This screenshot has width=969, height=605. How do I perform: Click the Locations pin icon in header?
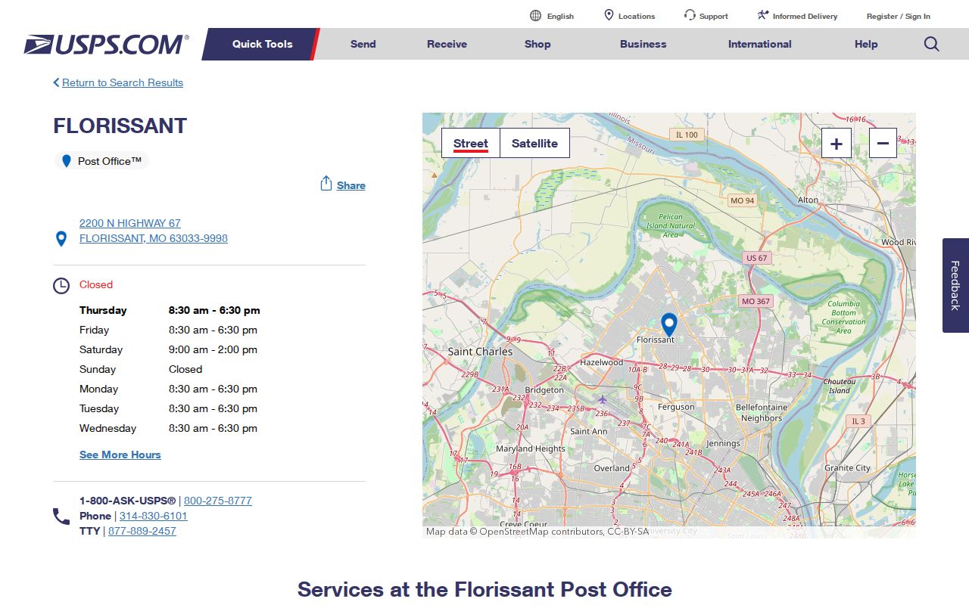[x=609, y=15]
